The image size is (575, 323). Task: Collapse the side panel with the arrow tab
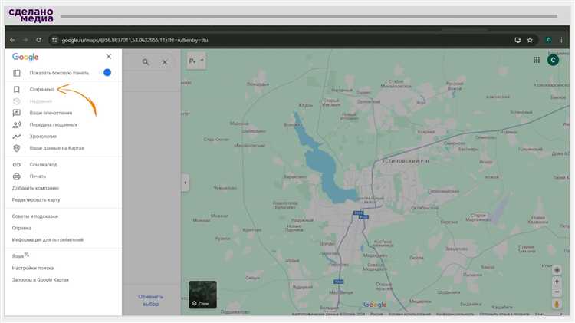click(186, 183)
